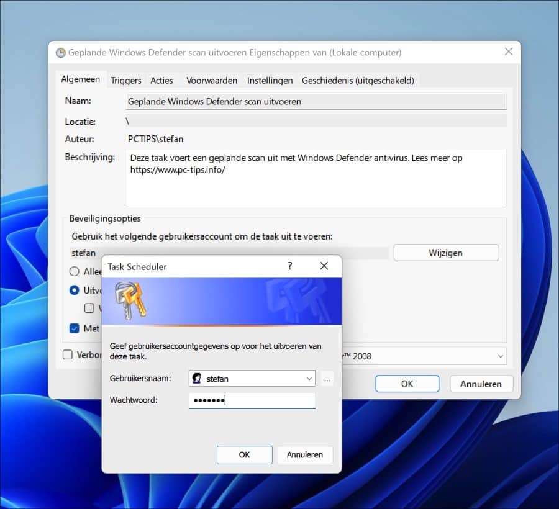Click the user avatar icon beside stefan
The image size is (559, 509).
click(197, 378)
